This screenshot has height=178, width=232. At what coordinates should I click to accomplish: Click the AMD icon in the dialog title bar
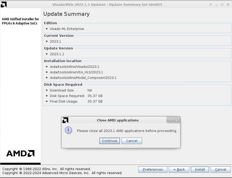pyautogui.click(x=65, y=120)
